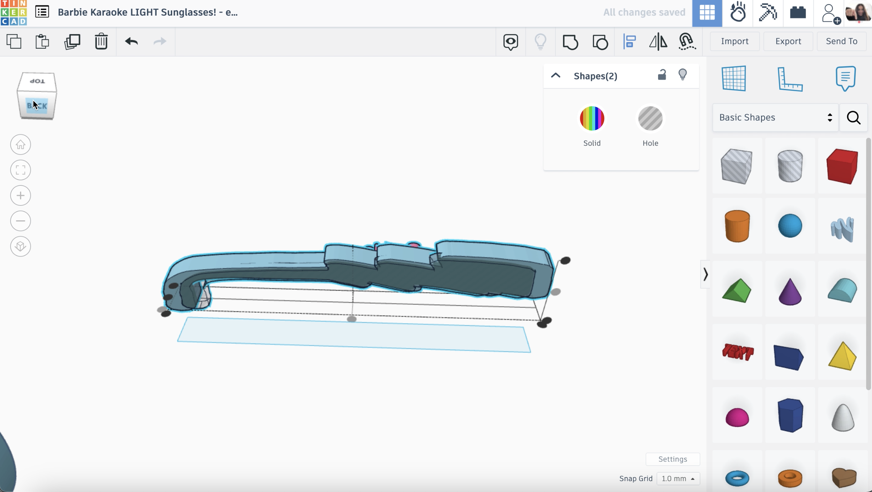Click the Align tool icon

point(630,42)
